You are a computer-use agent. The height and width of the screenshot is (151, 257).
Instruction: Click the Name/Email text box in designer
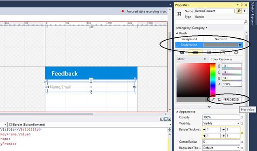pos(91,87)
